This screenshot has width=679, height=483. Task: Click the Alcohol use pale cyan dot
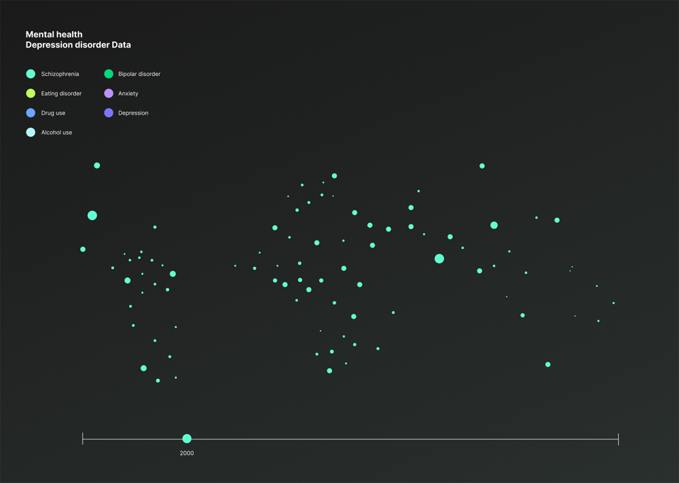(31, 132)
